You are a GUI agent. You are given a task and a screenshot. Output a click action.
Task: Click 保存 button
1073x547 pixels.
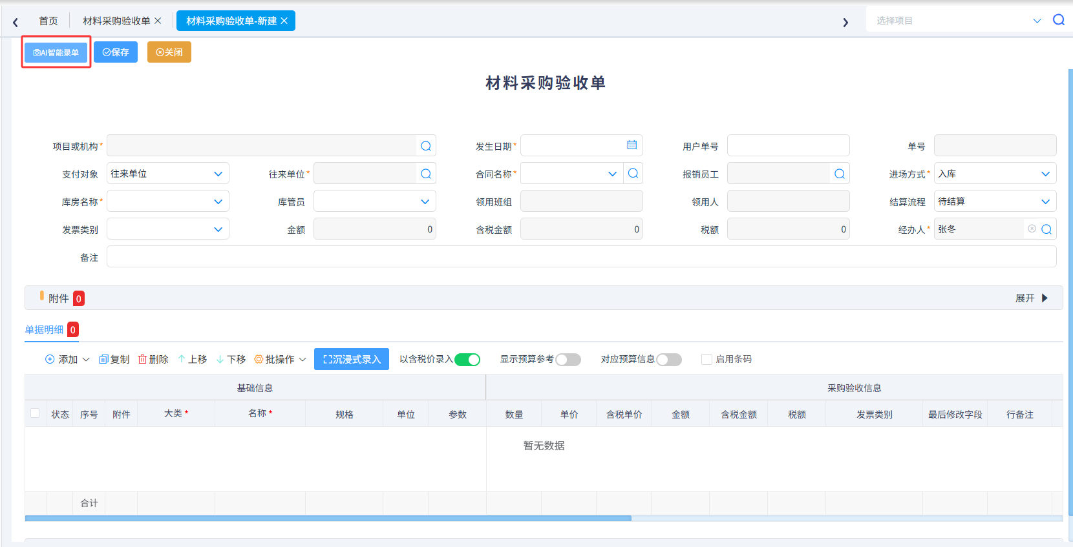pyautogui.click(x=116, y=52)
